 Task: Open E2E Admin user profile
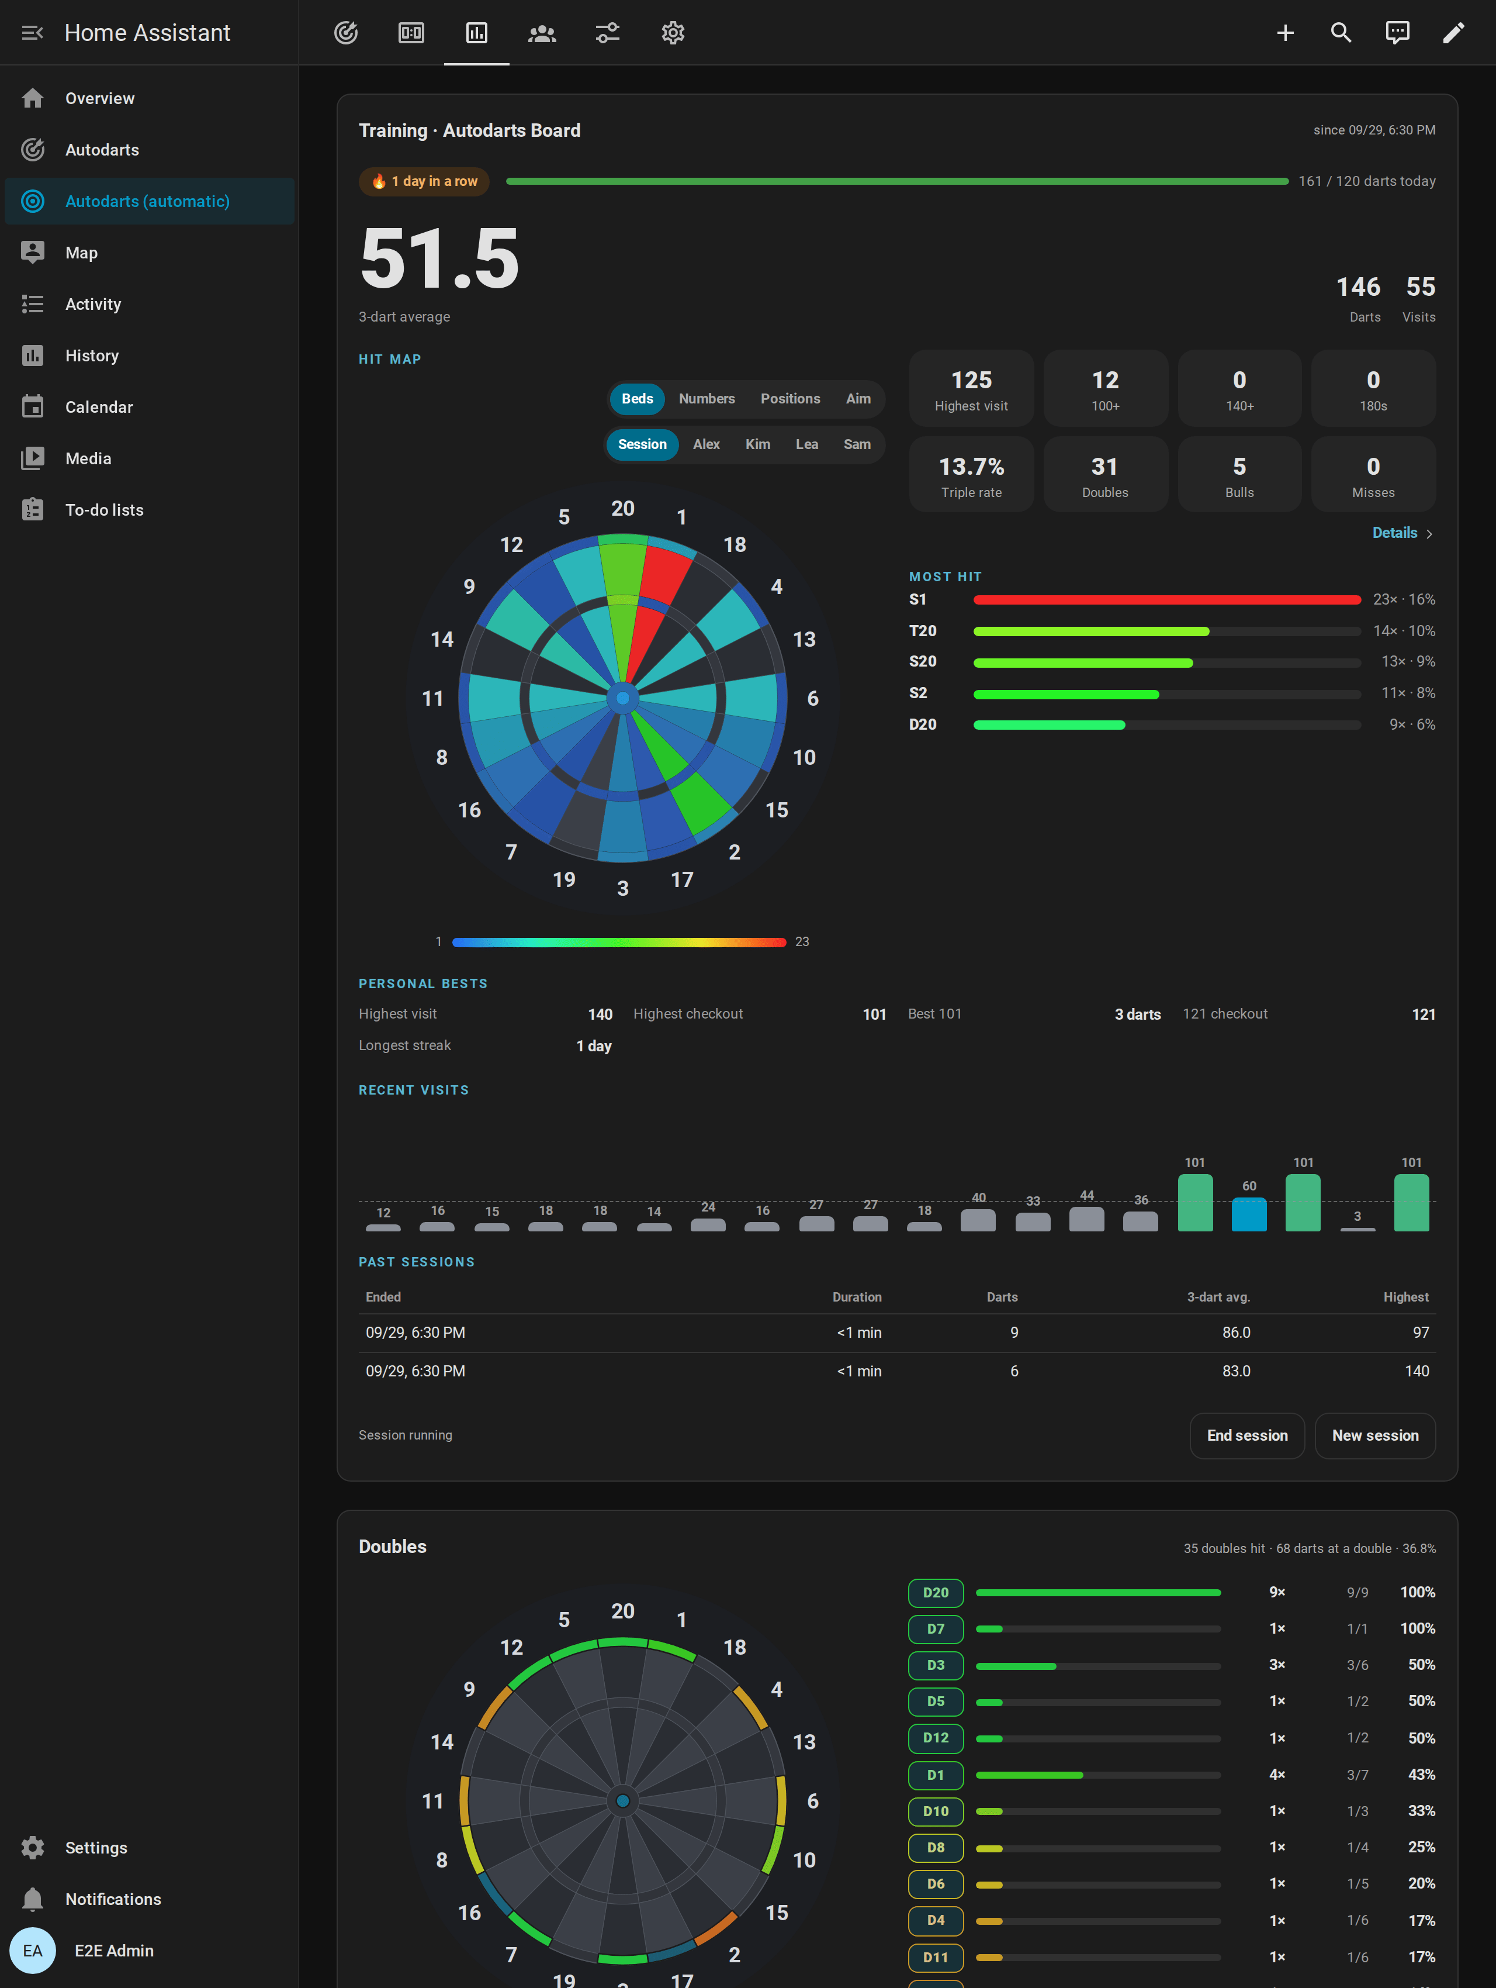point(150,1950)
